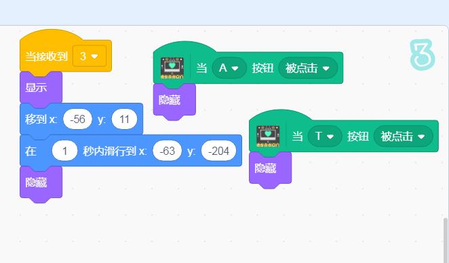Viewport: 449px width, 263px height.
Task: Select the 当接收到 hat block
Action: (46, 56)
